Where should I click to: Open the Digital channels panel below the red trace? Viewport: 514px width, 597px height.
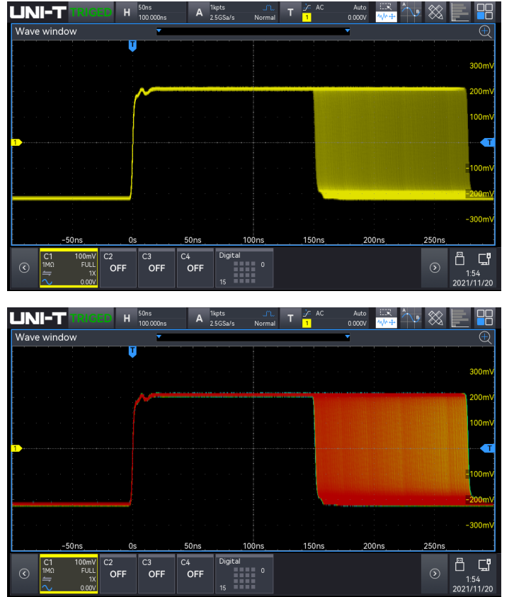pyautogui.click(x=244, y=574)
